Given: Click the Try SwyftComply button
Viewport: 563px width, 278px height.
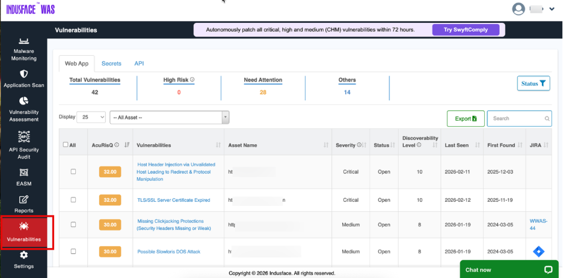Looking at the screenshot, I should pos(466,29).
